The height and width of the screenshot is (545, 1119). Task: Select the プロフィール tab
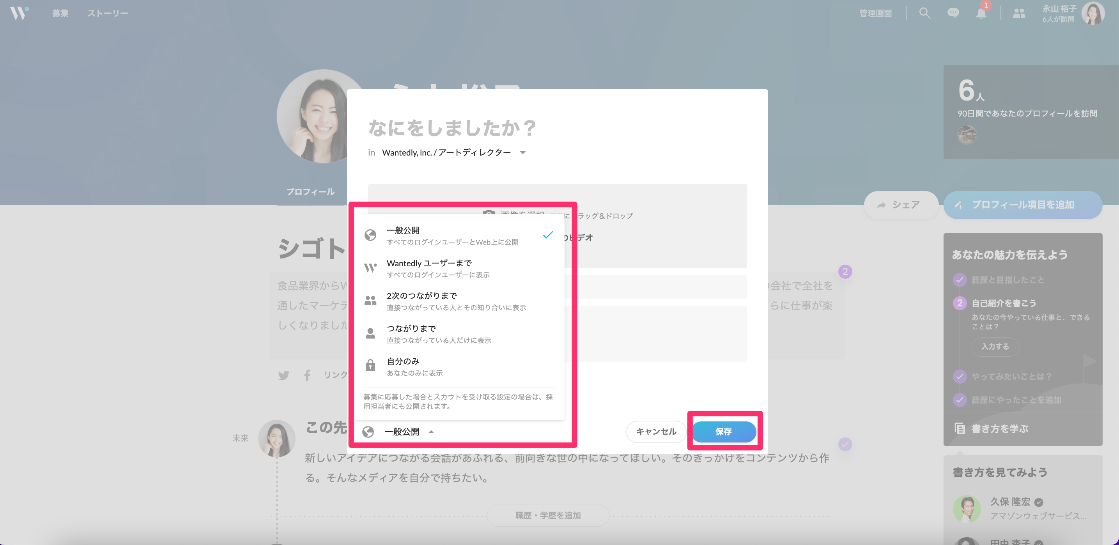pyautogui.click(x=310, y=191)
